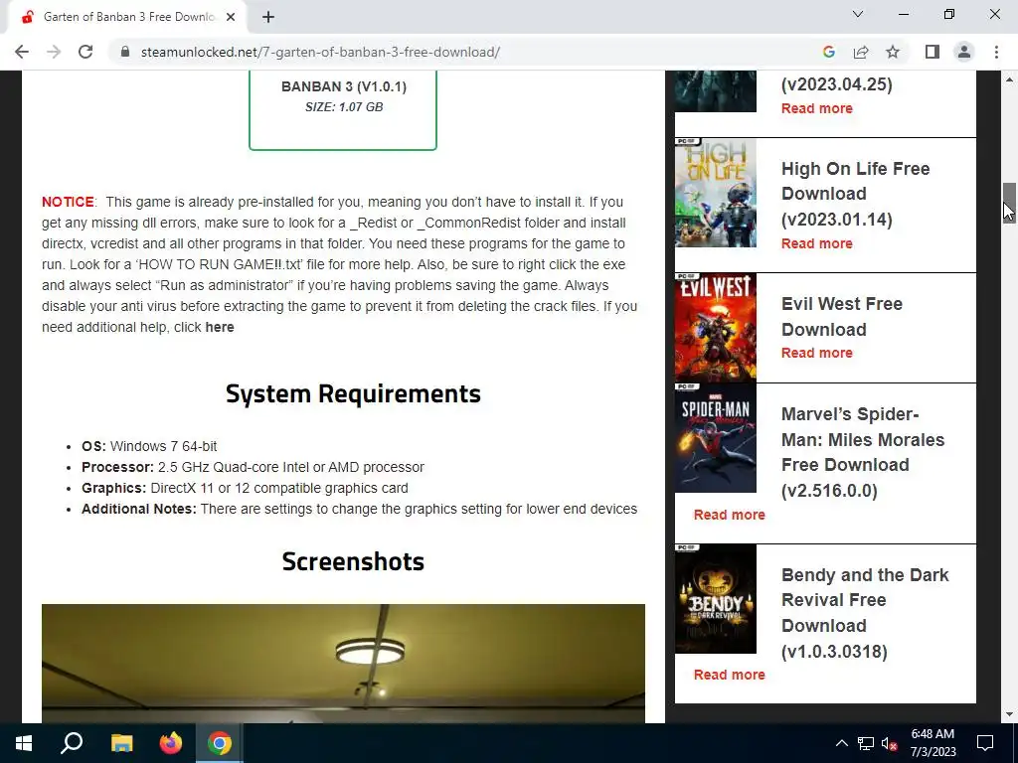
Task: Click the Chrome taskbar icon
Action: [220, 743]
